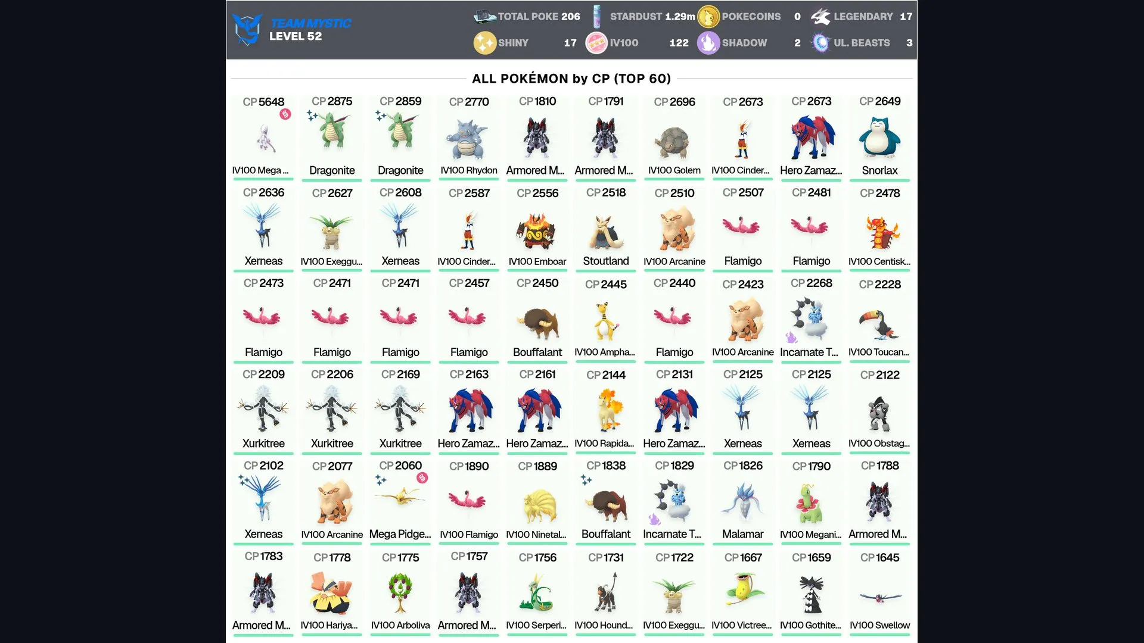Screen dimensions: 1144x643
Task: Click the Total Poke bag icon
Action: click(484, 17)
